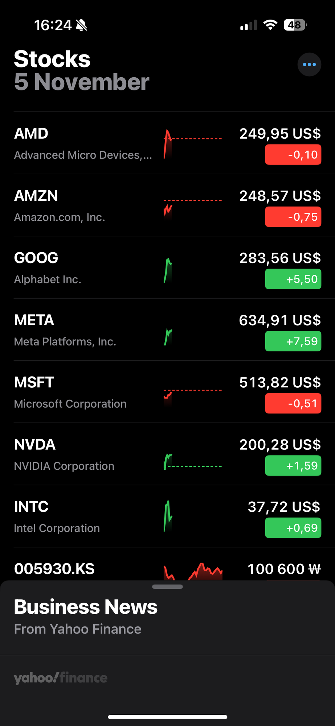
Task: Tap the Intel sparkline chart
Action: tap(168, 516)
